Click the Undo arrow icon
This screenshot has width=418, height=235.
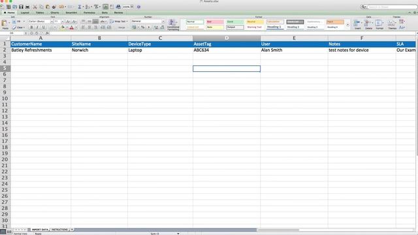click(61, 7)
